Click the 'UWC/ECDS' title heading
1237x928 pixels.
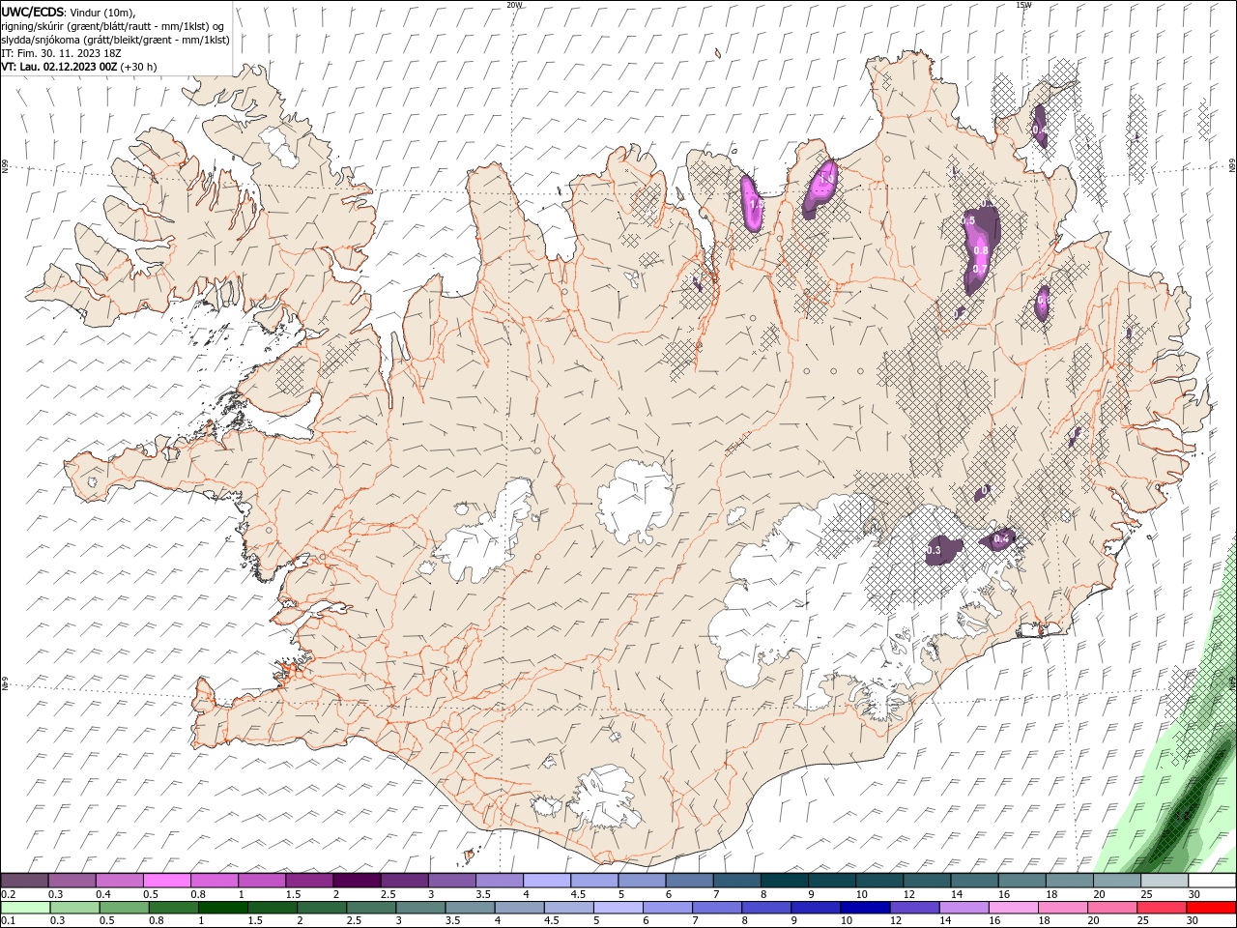[32, 11]
